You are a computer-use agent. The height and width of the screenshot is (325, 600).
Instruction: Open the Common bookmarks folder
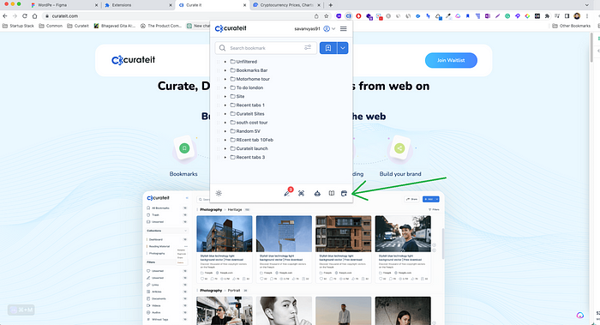pyautogui.click(x=51, y=26)
